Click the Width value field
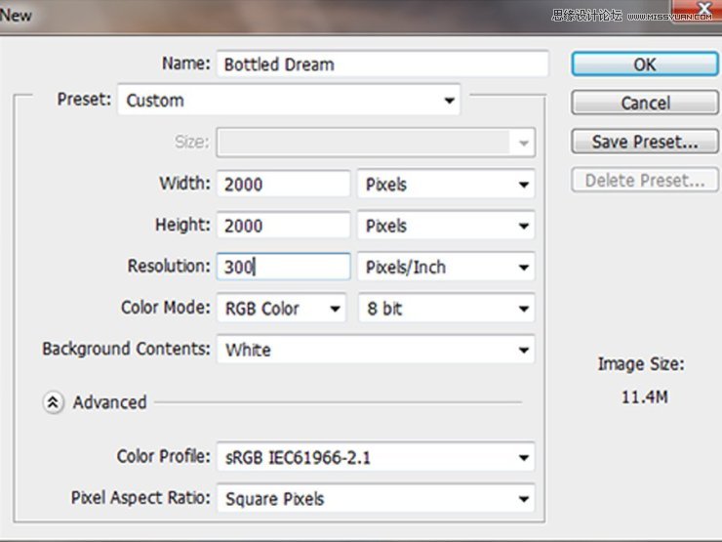The image size is (722, 542). coord(284,184)
